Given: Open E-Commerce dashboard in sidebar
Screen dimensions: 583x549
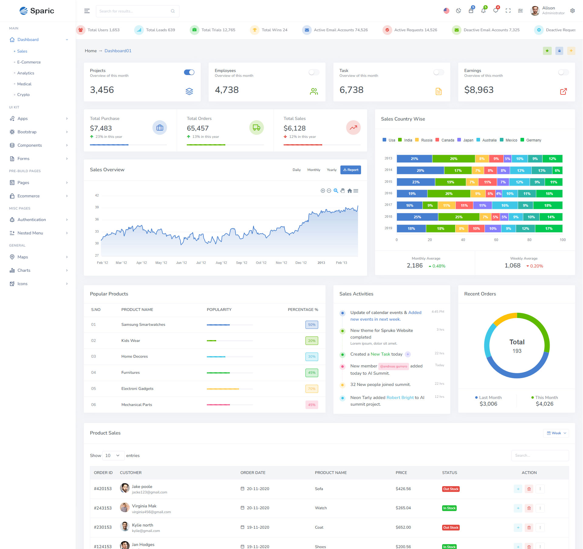Looking at the screenshot, I should coord(29,62).
